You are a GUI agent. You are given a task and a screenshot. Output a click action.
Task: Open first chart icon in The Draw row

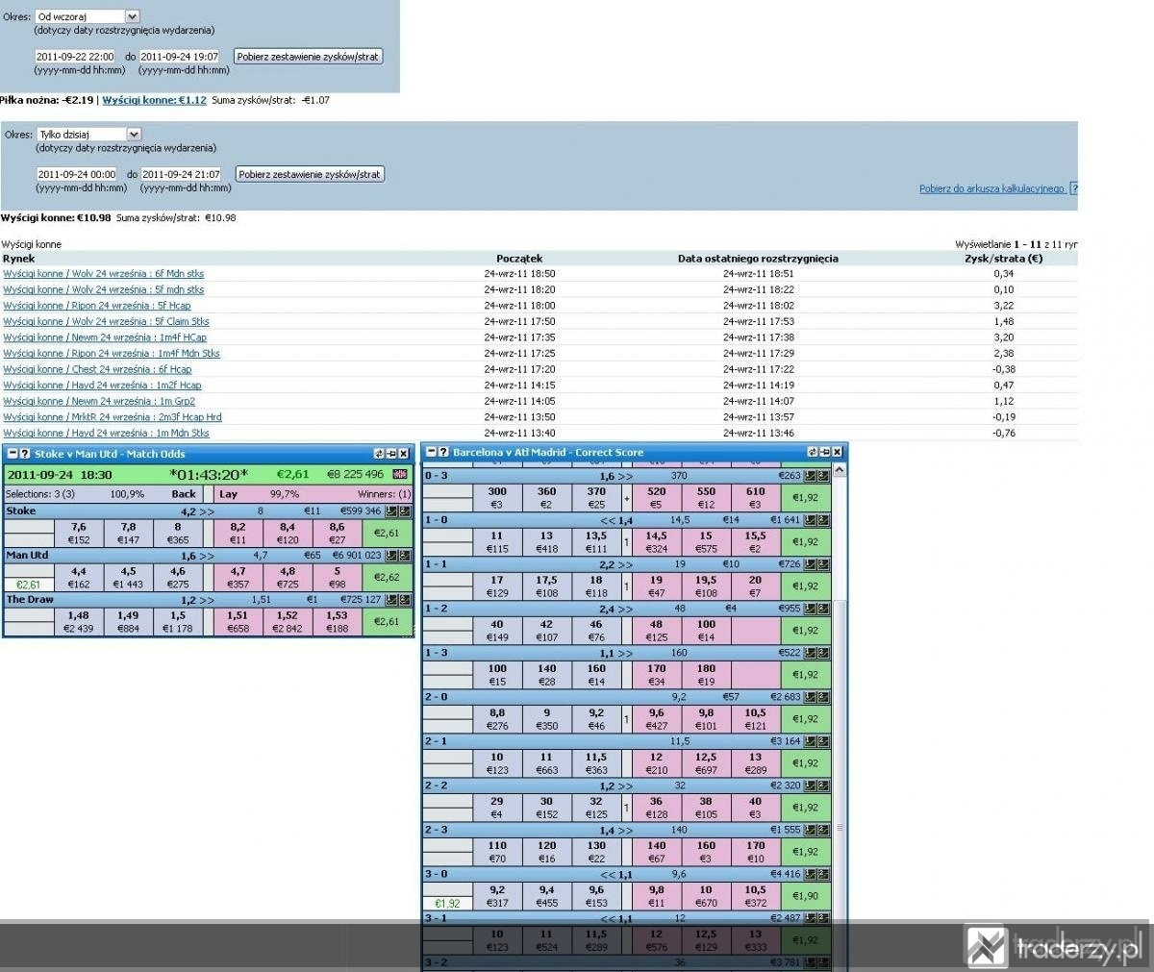[391, 600]
